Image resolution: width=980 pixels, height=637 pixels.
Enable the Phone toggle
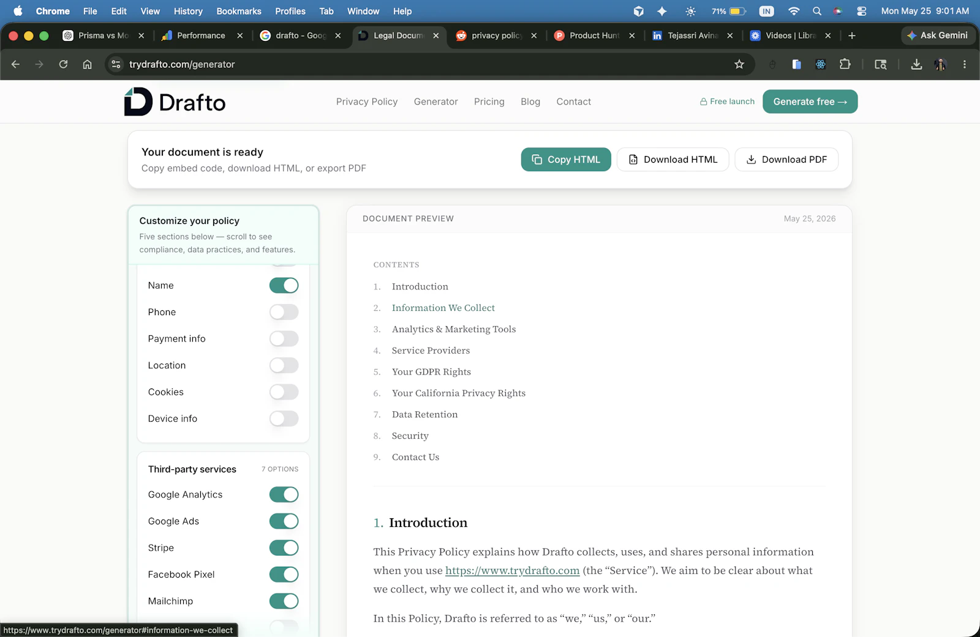point(284,312)
